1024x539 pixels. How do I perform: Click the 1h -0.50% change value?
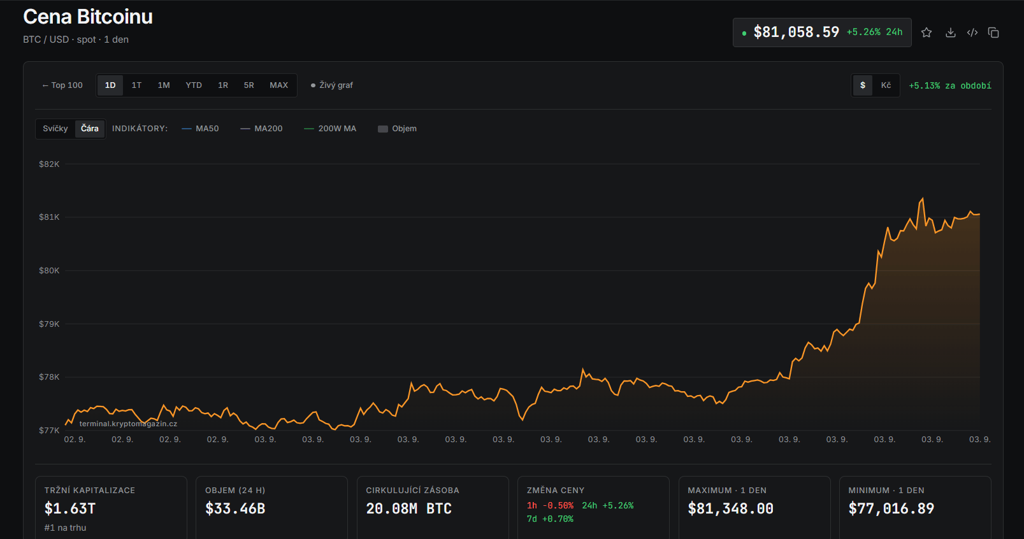(550, 506)
